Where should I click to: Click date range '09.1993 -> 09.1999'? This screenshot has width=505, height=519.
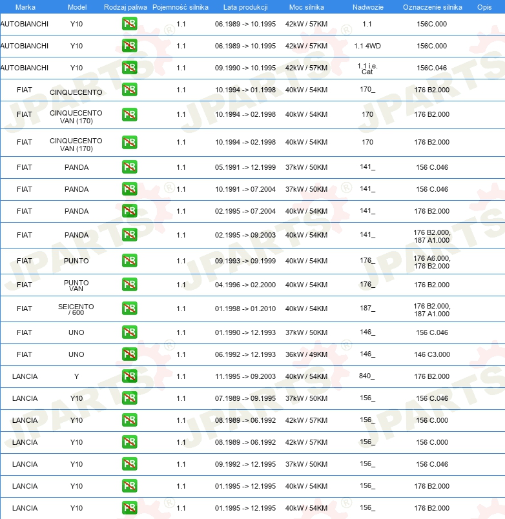pos(245,261)
